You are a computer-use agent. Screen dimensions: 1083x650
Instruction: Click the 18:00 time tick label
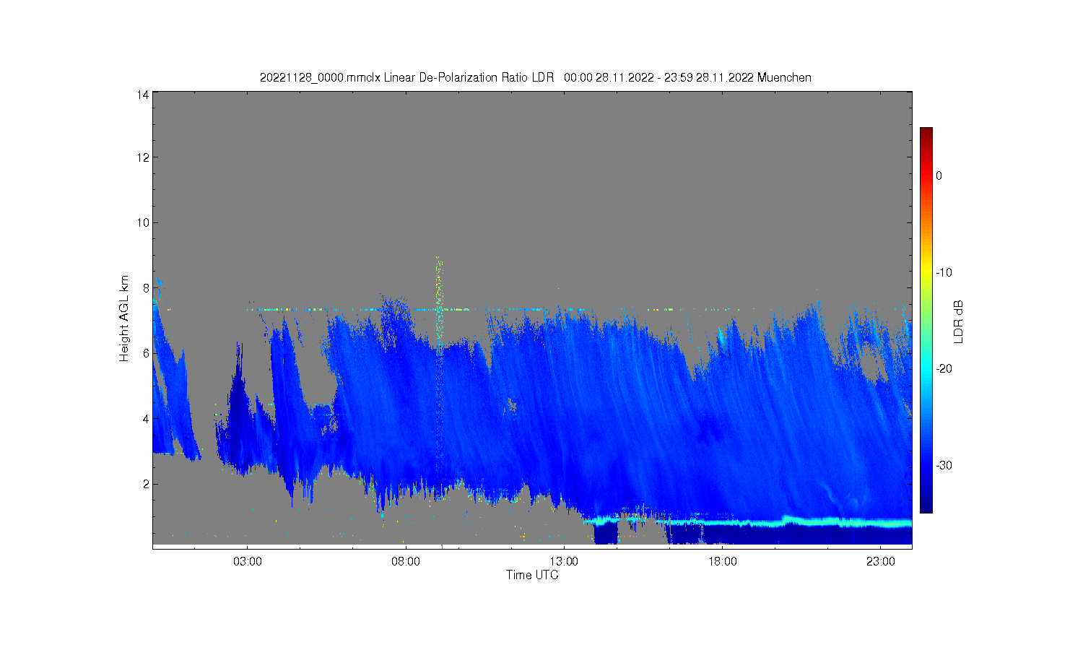click(x=722, y=561)
